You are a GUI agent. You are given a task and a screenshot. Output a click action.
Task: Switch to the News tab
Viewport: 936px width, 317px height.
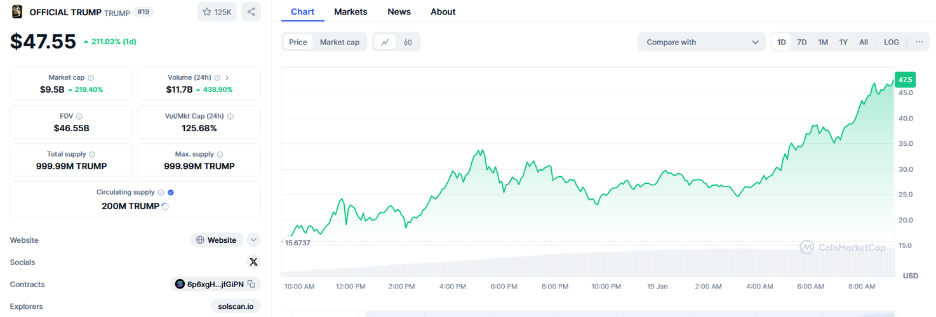pyautogui.click(x=399, y=11)
